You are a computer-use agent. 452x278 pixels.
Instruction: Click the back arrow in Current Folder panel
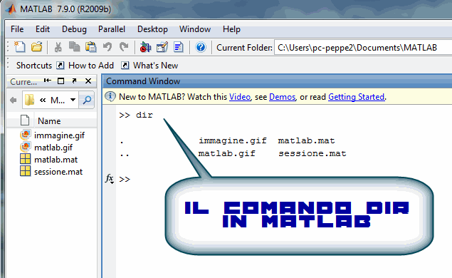[13, 101]
